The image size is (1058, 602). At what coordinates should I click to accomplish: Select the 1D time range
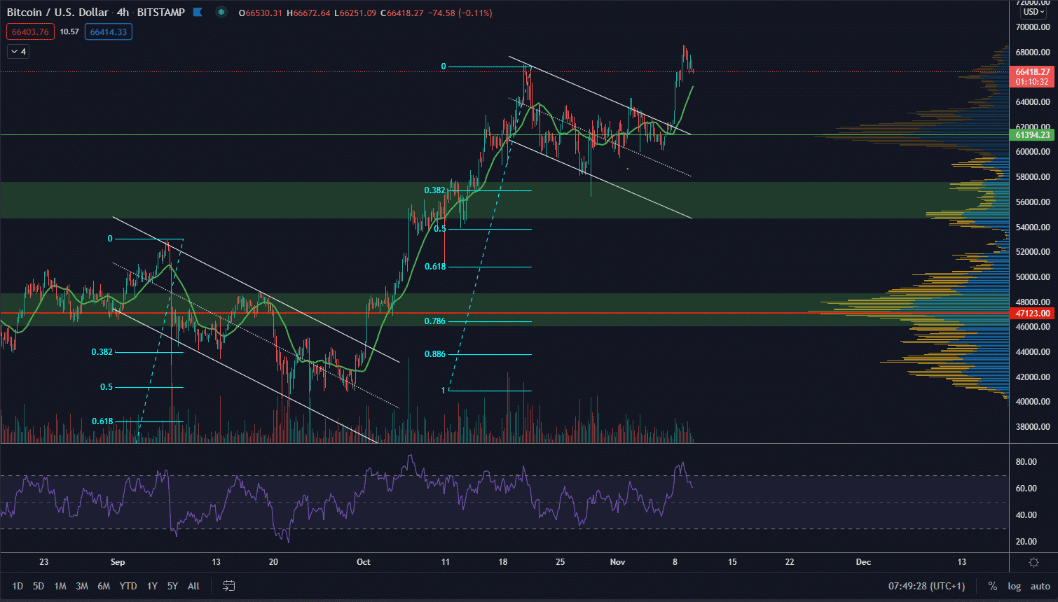click(18, 586)
